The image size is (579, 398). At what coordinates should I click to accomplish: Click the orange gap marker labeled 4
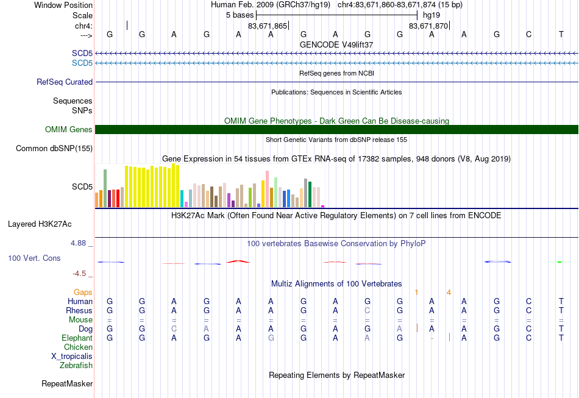(x=449, y=293)
